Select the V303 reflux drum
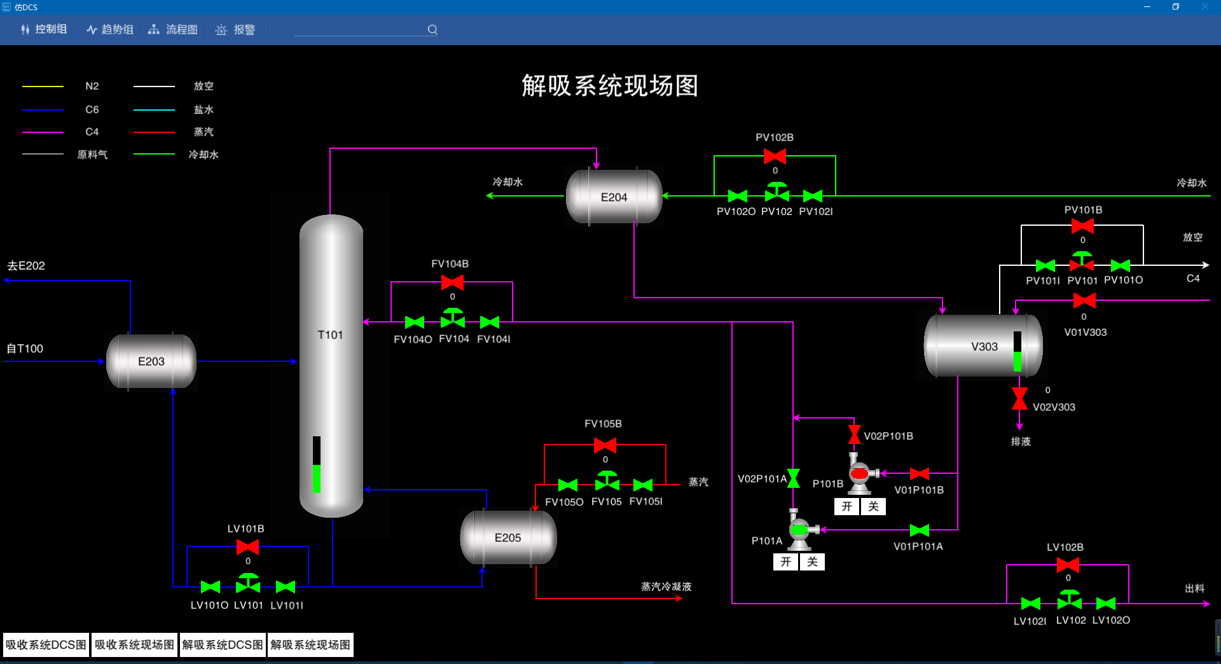This screenshot has width=1221, height=664. (983, 346)
